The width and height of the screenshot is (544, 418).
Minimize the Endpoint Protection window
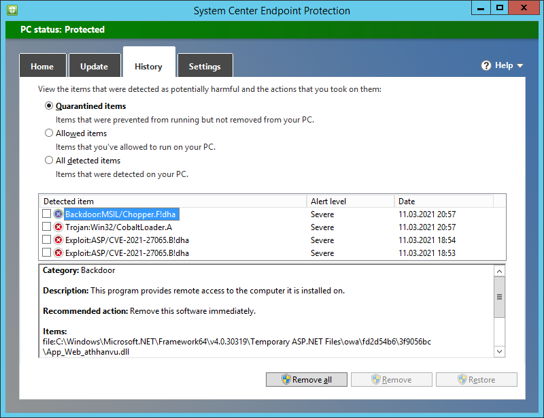point(481,8)
